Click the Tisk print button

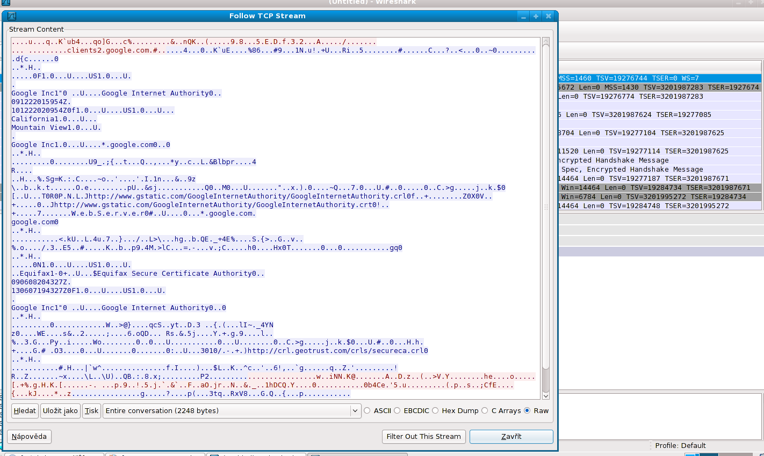(x=91, y=411)
